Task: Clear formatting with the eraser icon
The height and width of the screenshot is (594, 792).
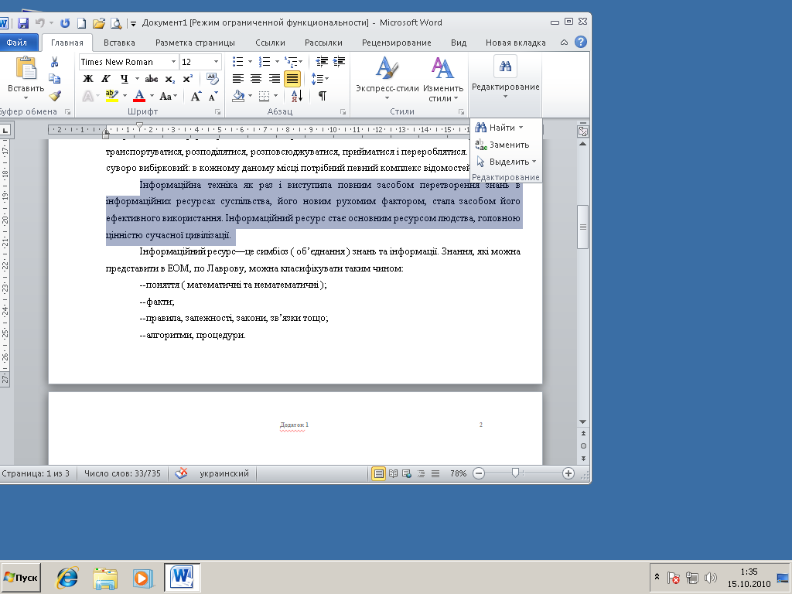Action: click(213, 79)
